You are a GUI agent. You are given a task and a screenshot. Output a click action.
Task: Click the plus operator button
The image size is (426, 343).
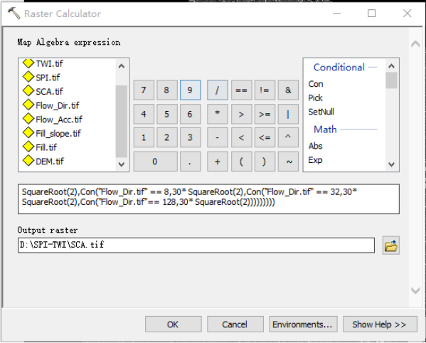coord(218,162)
